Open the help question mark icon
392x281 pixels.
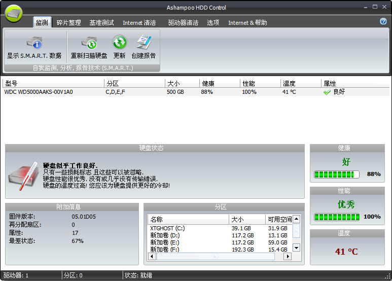[383, 21]
